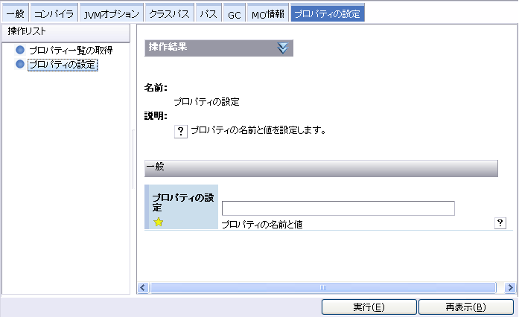Screen dimensions: 519x317
Task: Select プロパティ一覧の取得 in the operation list
Action: (x=71, y=51)
